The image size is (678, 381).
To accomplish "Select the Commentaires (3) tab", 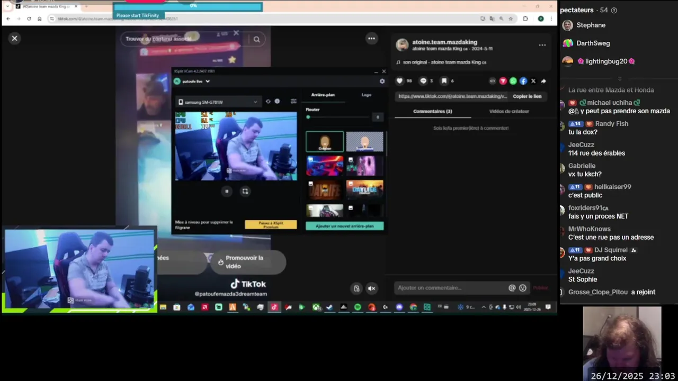I will tap(433, 111).
